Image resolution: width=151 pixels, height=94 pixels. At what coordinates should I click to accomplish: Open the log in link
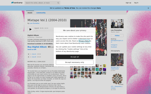136,3
